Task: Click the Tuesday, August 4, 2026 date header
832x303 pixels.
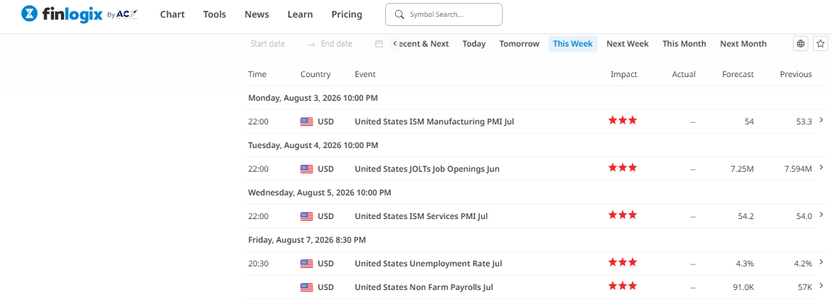Action: click(x=313, y=145)
